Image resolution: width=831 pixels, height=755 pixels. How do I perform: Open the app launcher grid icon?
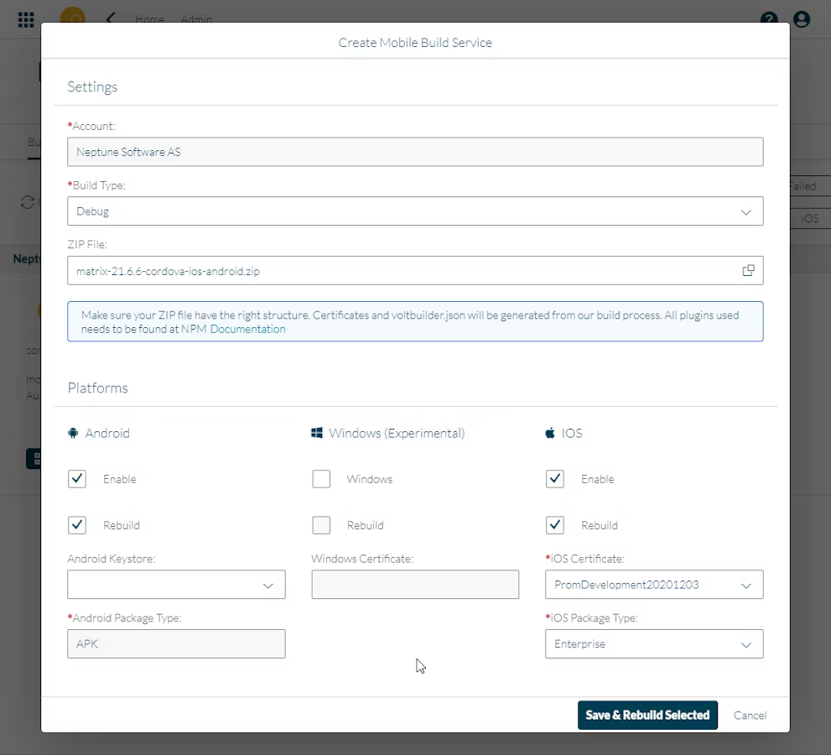click(x=26, y=19)
